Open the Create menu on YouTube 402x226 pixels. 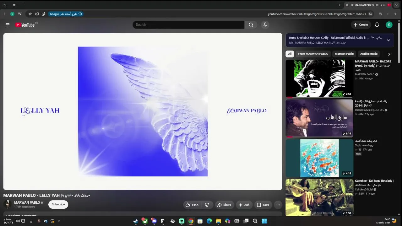(360, 25)
